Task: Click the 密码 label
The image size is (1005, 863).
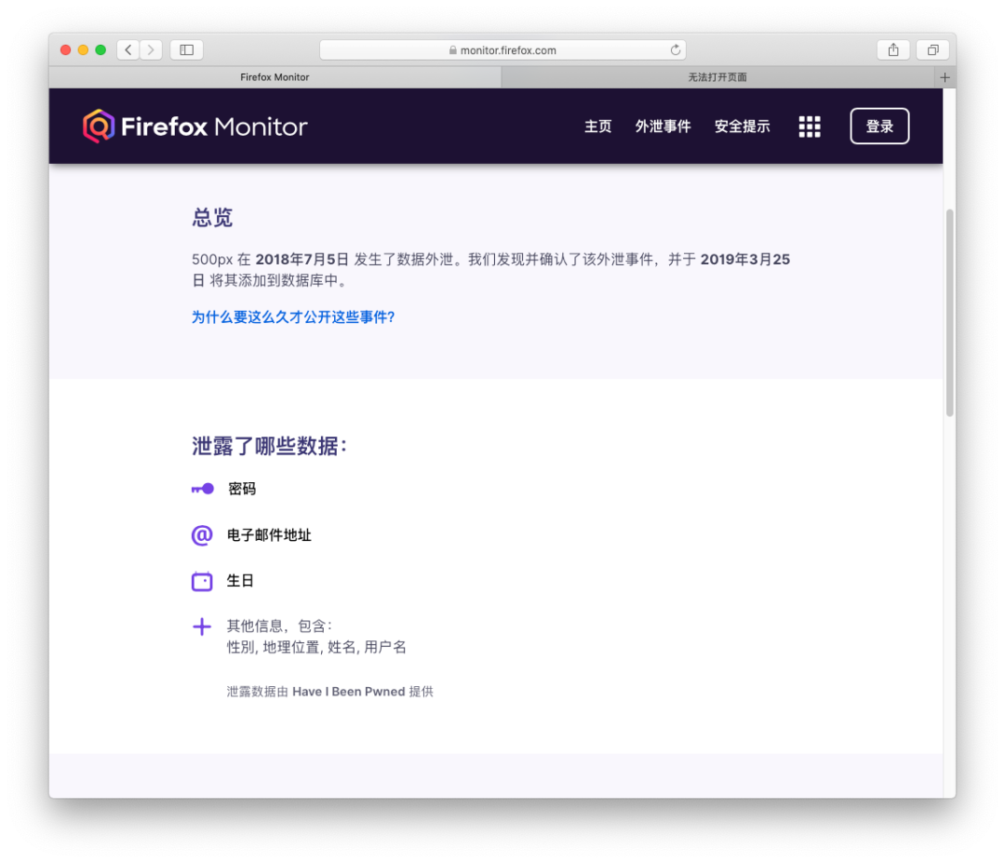Action: (x=242, y=489)
